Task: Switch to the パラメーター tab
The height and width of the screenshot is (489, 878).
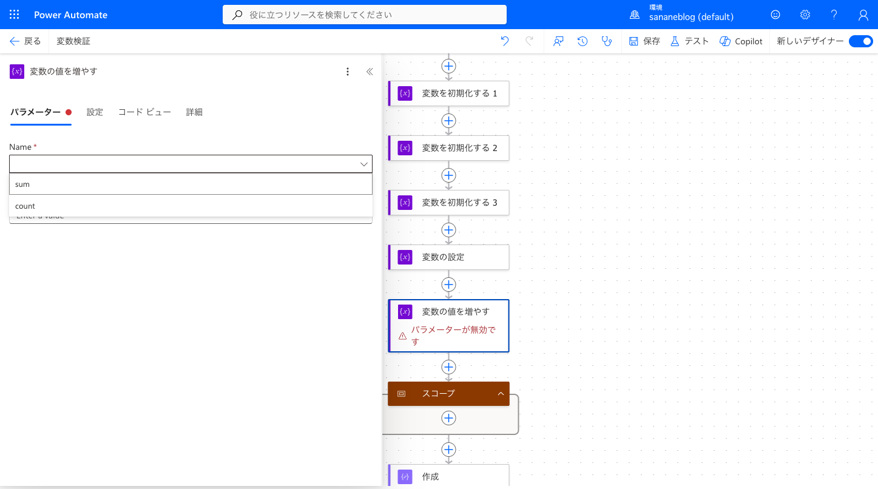Action: [41, 112]
